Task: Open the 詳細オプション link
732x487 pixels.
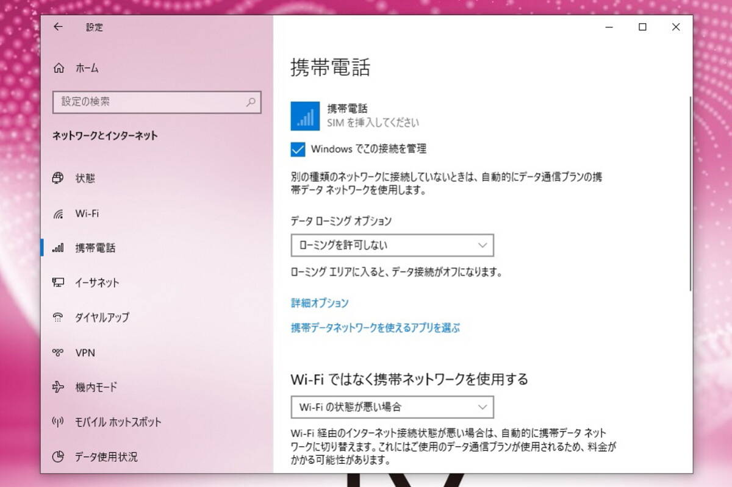Action: pyautogui.click(x=320, y=303)
